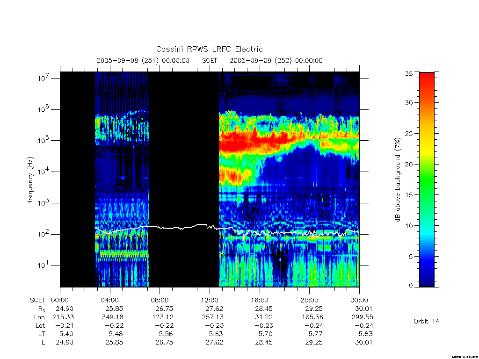This screenshot has width=479, height=359.
Task: Click '29.25' in the Rs row
Action: tap(314, 309)
